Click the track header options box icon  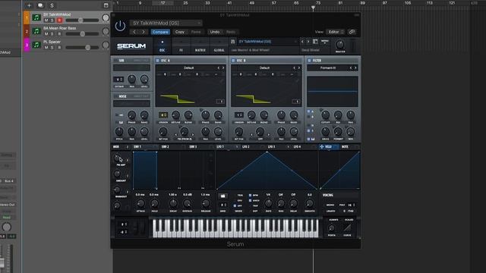point(106,5)
